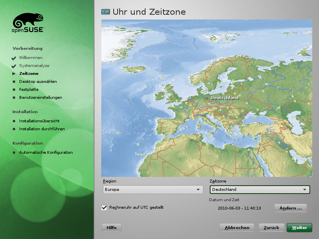Click Abbrechen to cancel the installation
The height and width of the screenshot is (239, 319).
pos(236,227)
